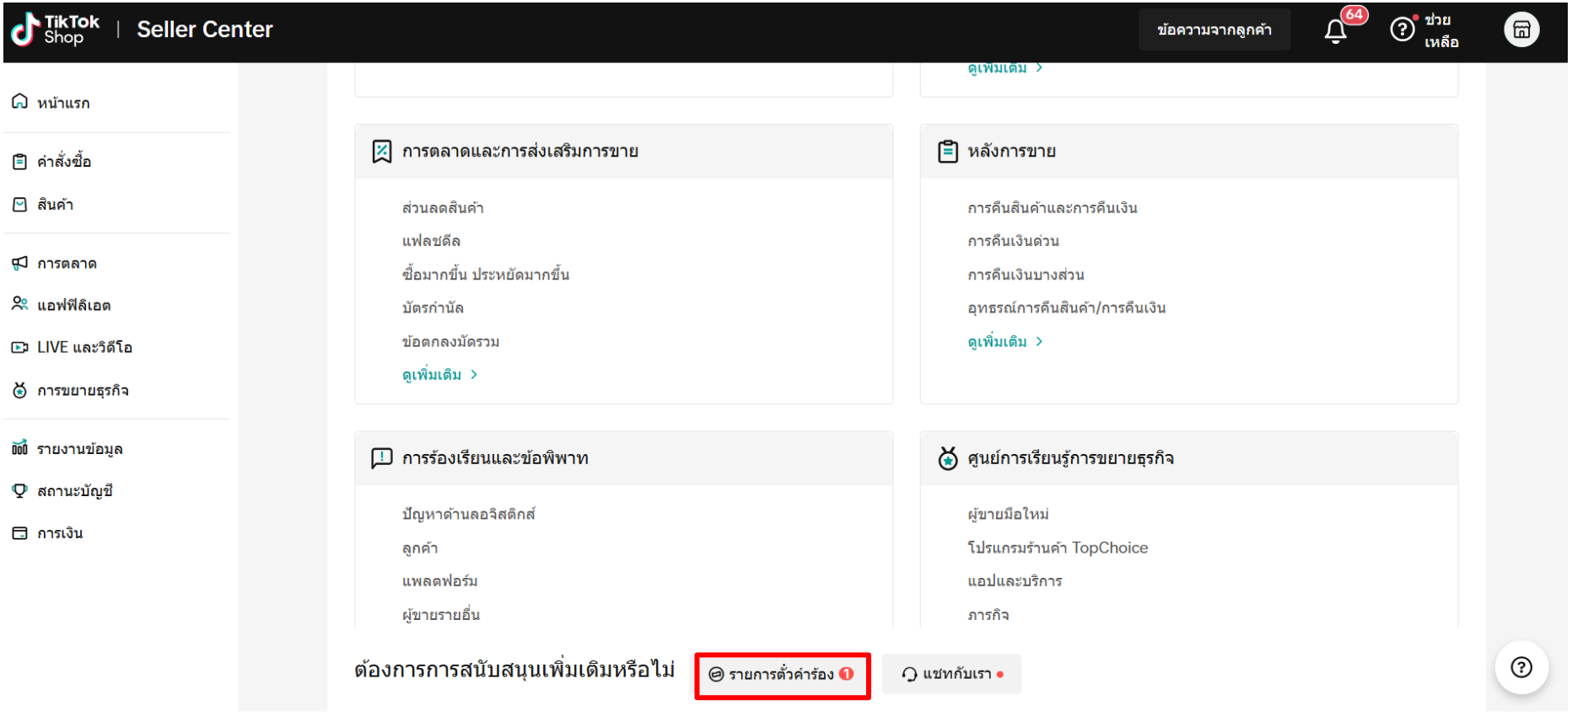Screen dimensions: 1572x716
Task: Open the shop profile icon
Action: point(1521,30)
